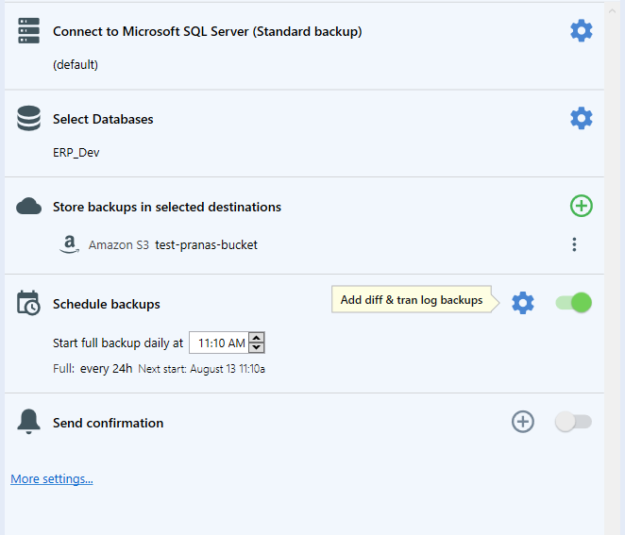Click the calendar clock schedule icon
The height and width of the screenshot is (535, 625).
[28, 303]
